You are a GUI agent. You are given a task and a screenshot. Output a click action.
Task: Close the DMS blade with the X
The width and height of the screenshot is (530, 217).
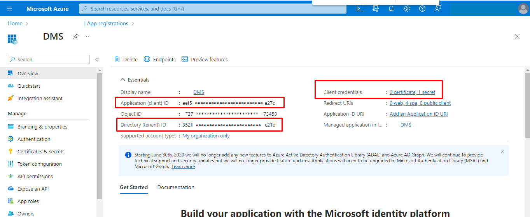(517, 36)
